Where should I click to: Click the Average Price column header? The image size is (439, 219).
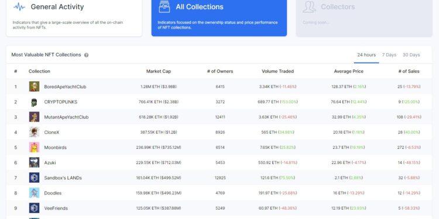[x=349, y=71]
